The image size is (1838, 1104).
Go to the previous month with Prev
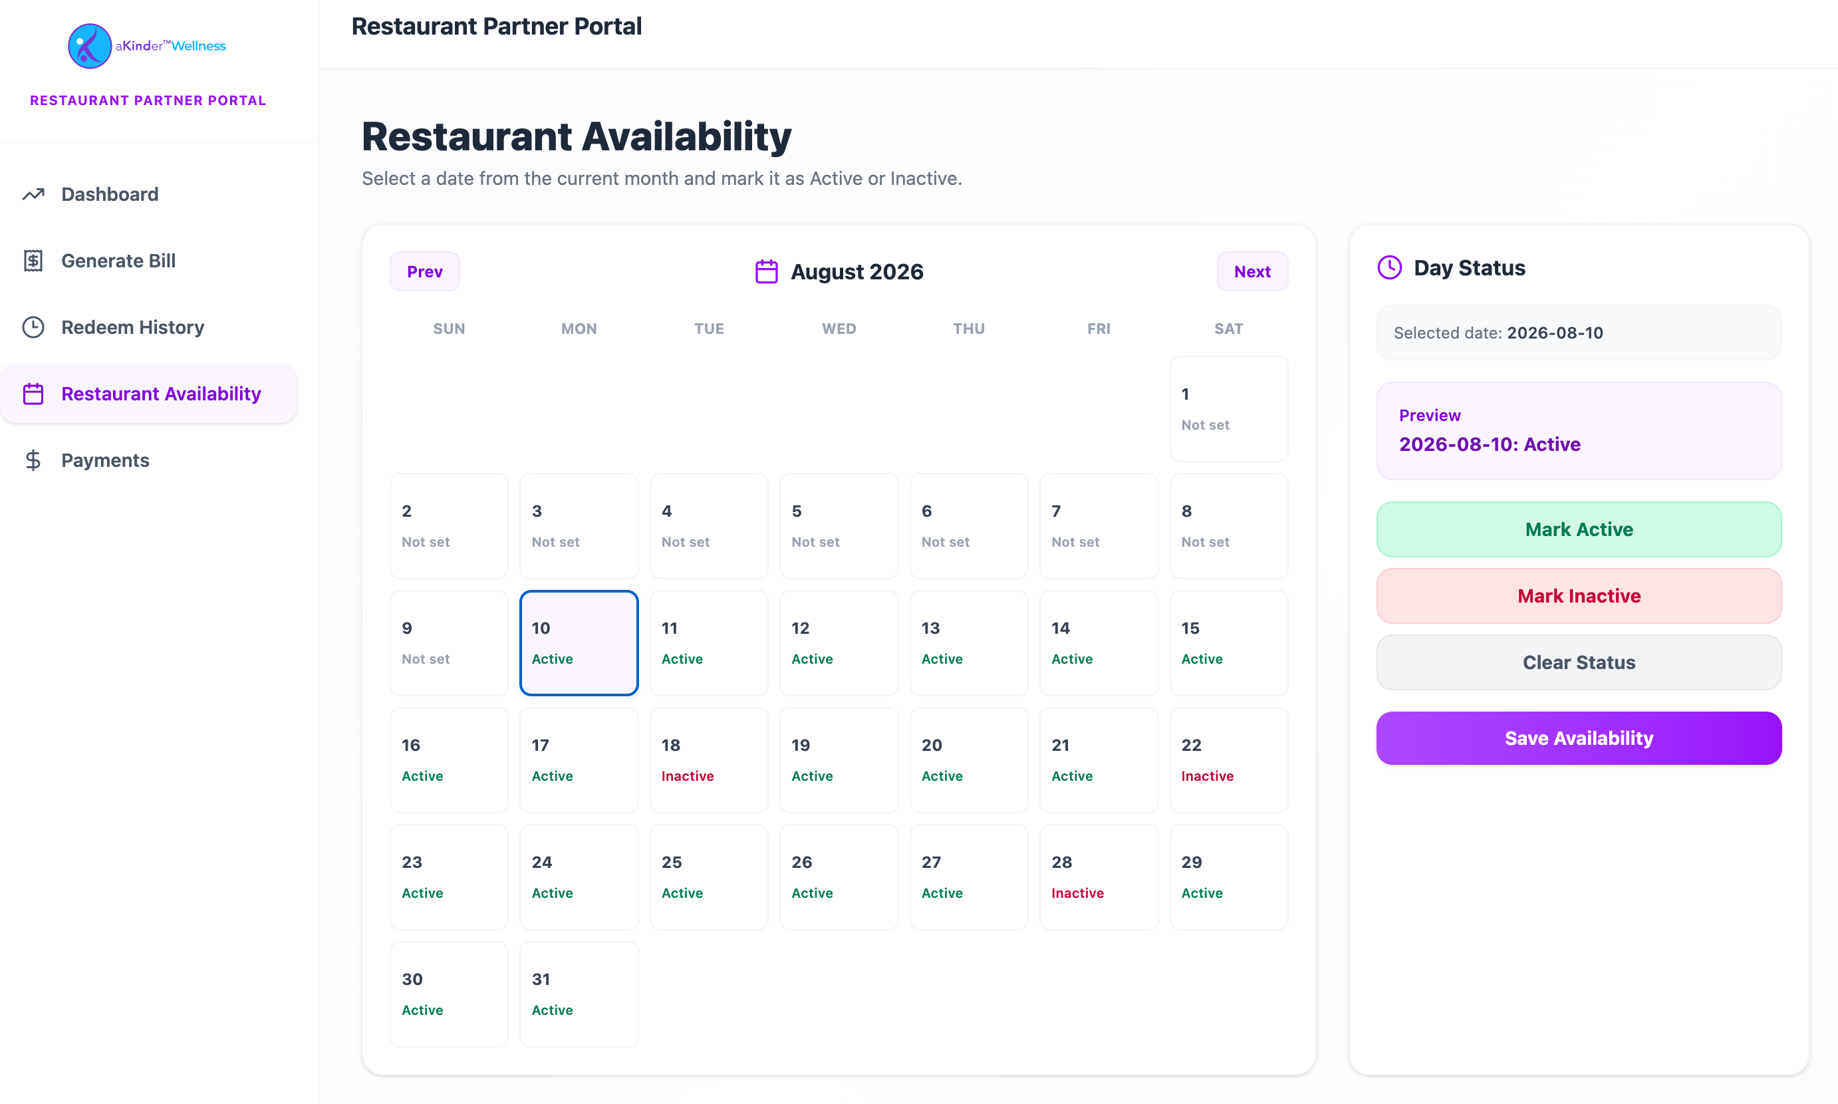click(425, 271)
